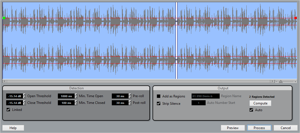Click the Region Name text field
300x133 pixels.
206,96
